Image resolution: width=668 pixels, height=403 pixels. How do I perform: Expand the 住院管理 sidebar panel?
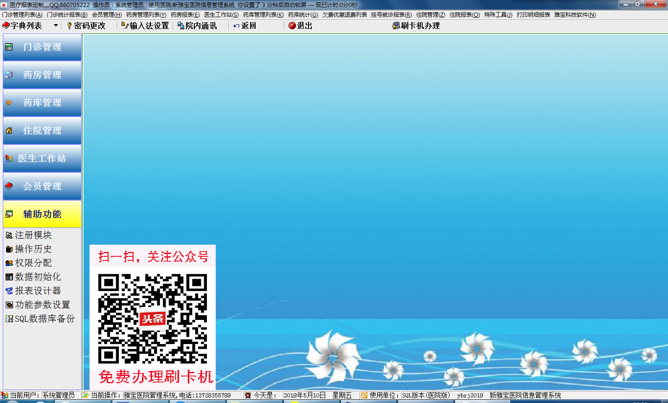(x=42, y=130)
